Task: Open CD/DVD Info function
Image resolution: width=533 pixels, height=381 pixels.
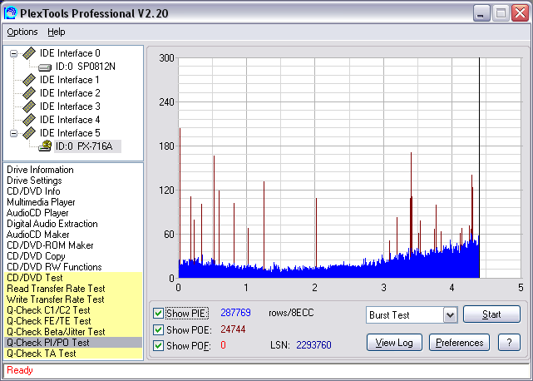Action: click(x=33, y=191)
